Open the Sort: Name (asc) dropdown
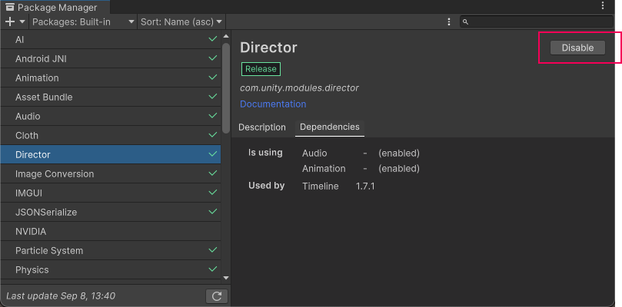The image size is (622, 307). coord(181,21)
